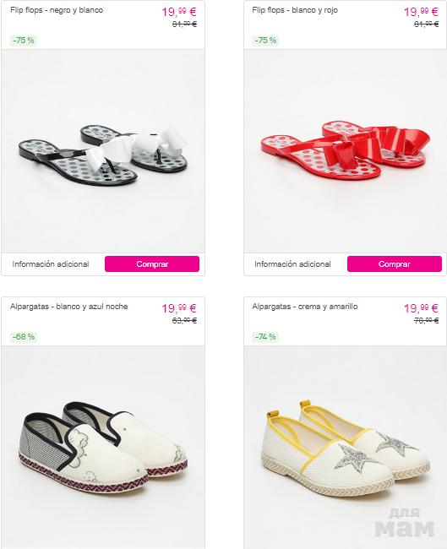Select the -75 % badge on red flip flops
Image resolution: width=447 pixels, height=549 pixels.
(x=265, y=41)
